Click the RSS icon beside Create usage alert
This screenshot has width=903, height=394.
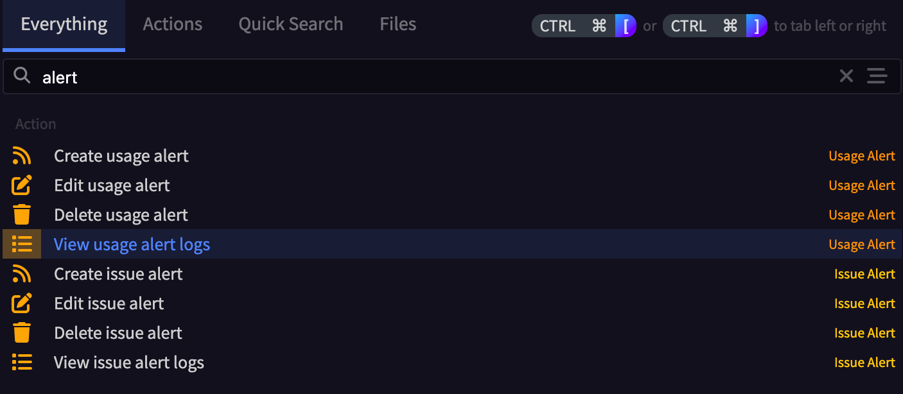coord(22,156)
